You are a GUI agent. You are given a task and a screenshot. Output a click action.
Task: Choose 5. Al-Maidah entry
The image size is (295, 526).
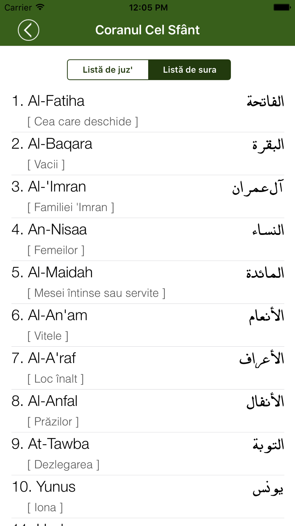147,282
